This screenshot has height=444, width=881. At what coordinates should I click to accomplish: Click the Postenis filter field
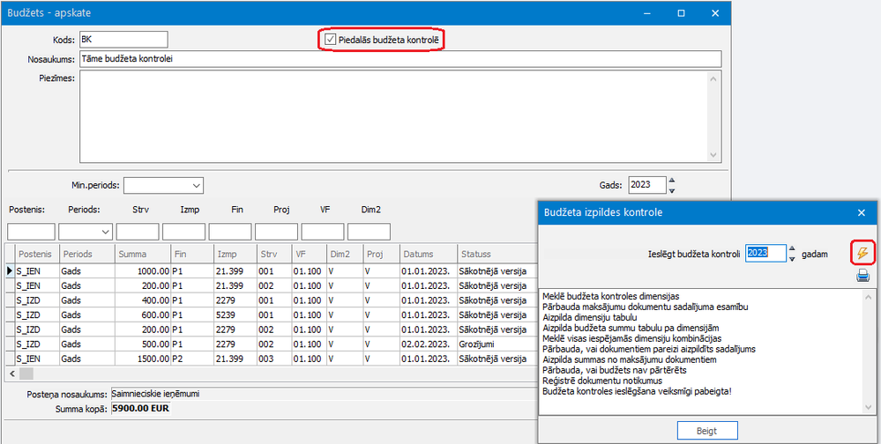coord(31,232)
